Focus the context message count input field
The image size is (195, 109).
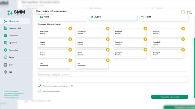point(113,79)
